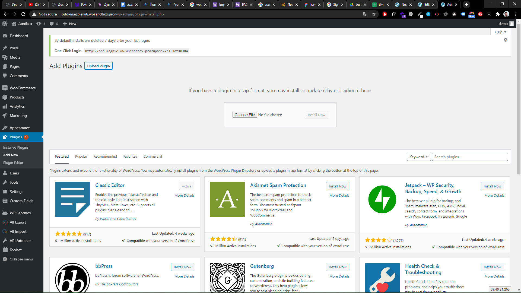This screenshot has width=521, height=293.
Task: Open Sandbox site home link
Action: (x=22, y=24)
